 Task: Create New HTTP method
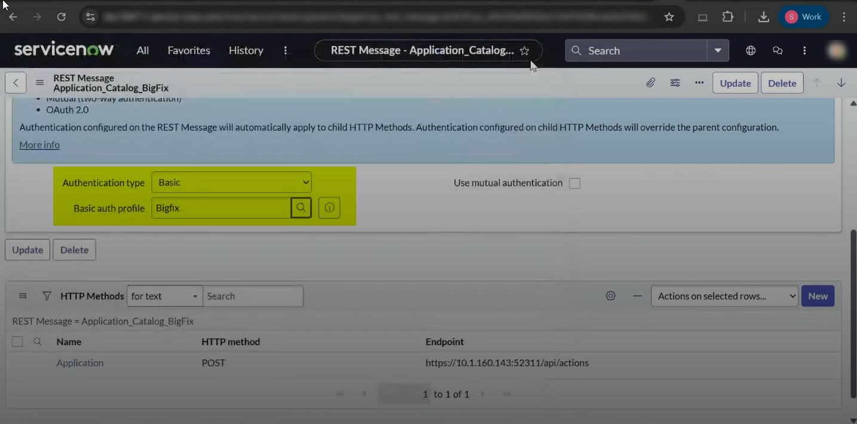pyautogui.click(x=818, y=296)
